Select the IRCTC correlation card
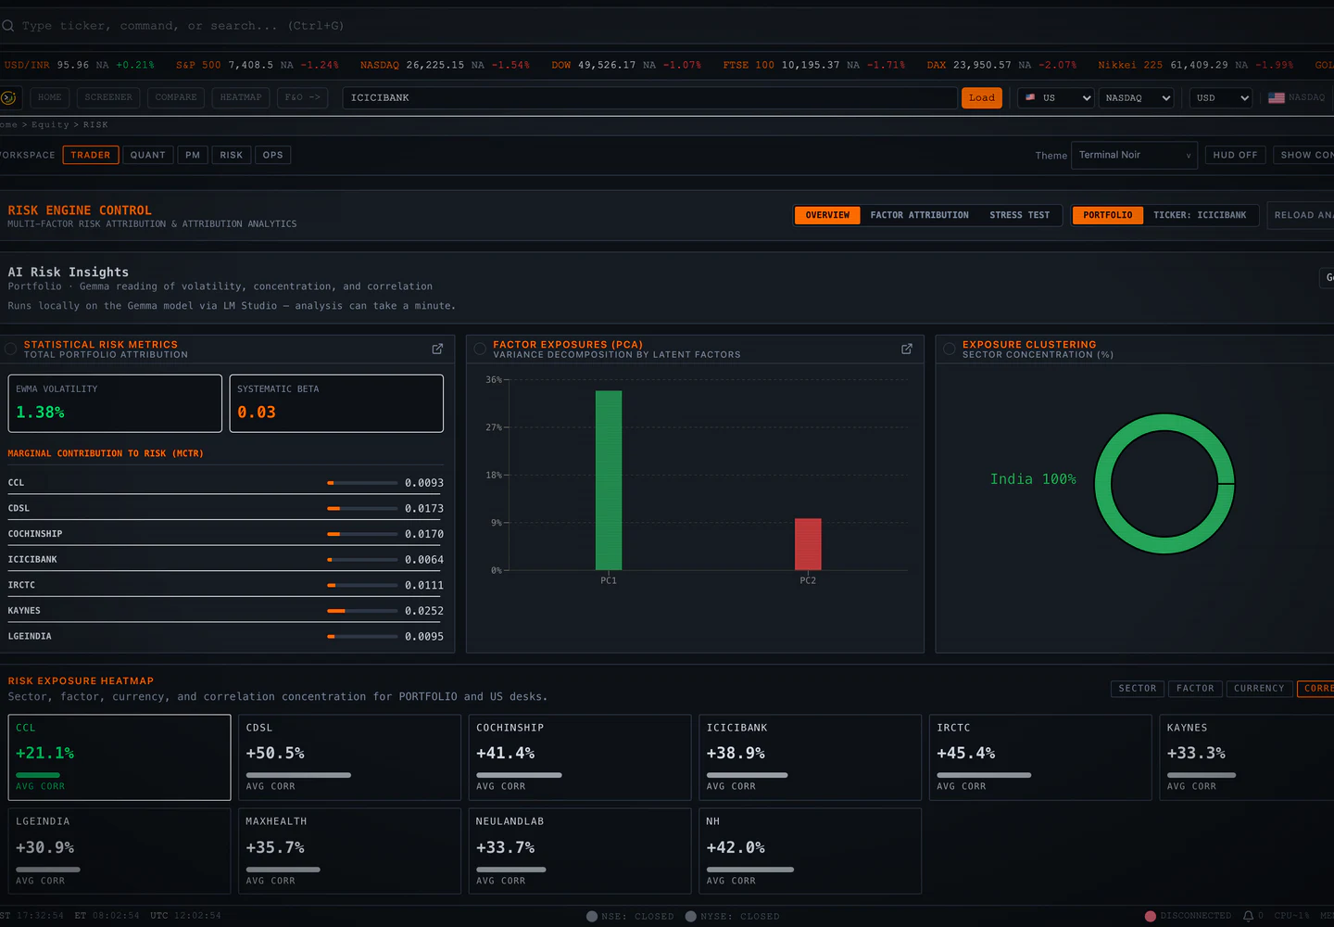The height and width of the screenshot is (927, 1334). point(1040,757)
